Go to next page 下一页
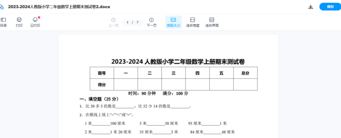Viewport: 341px width, 138px height. click(151, 22)
